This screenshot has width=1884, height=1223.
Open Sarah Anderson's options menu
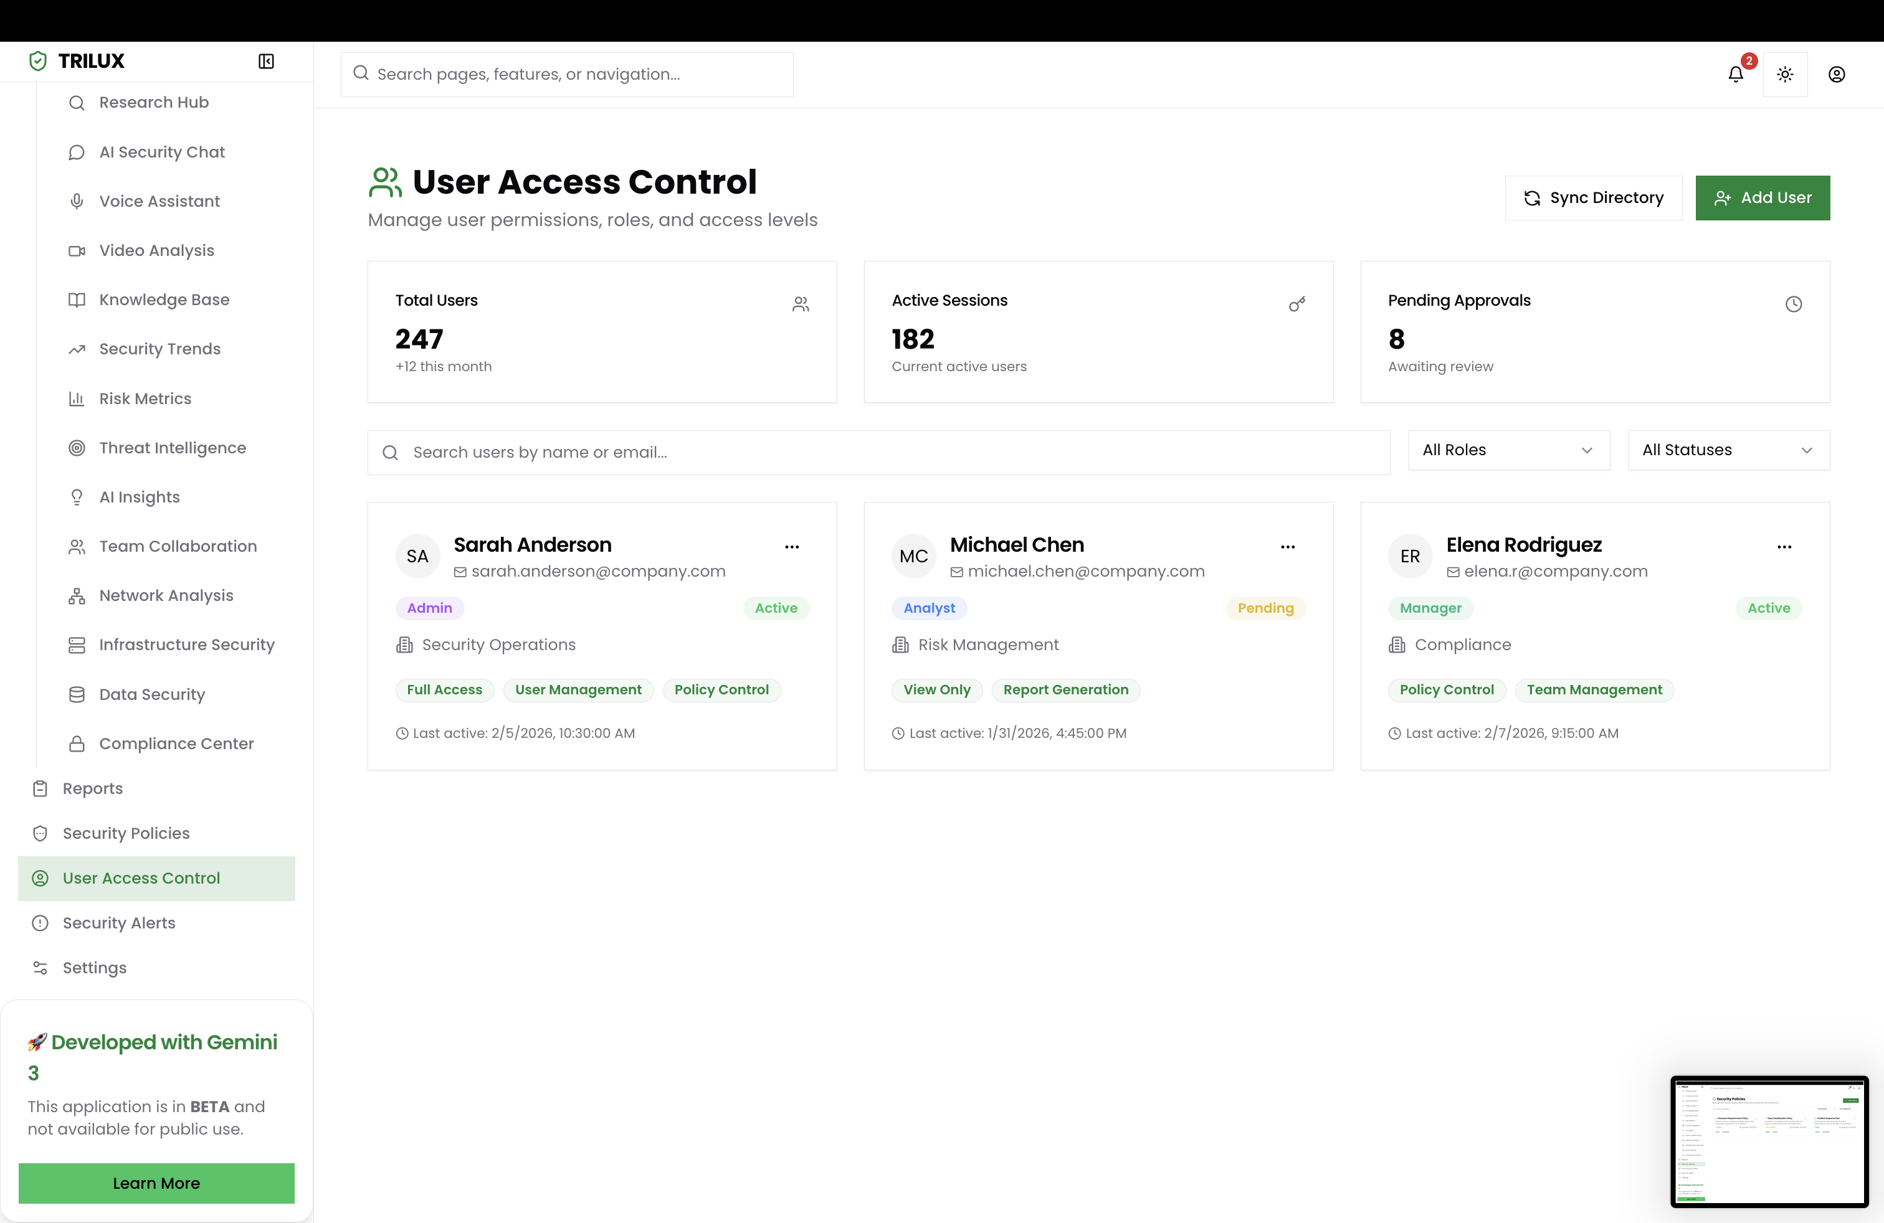tap(792, 547)
